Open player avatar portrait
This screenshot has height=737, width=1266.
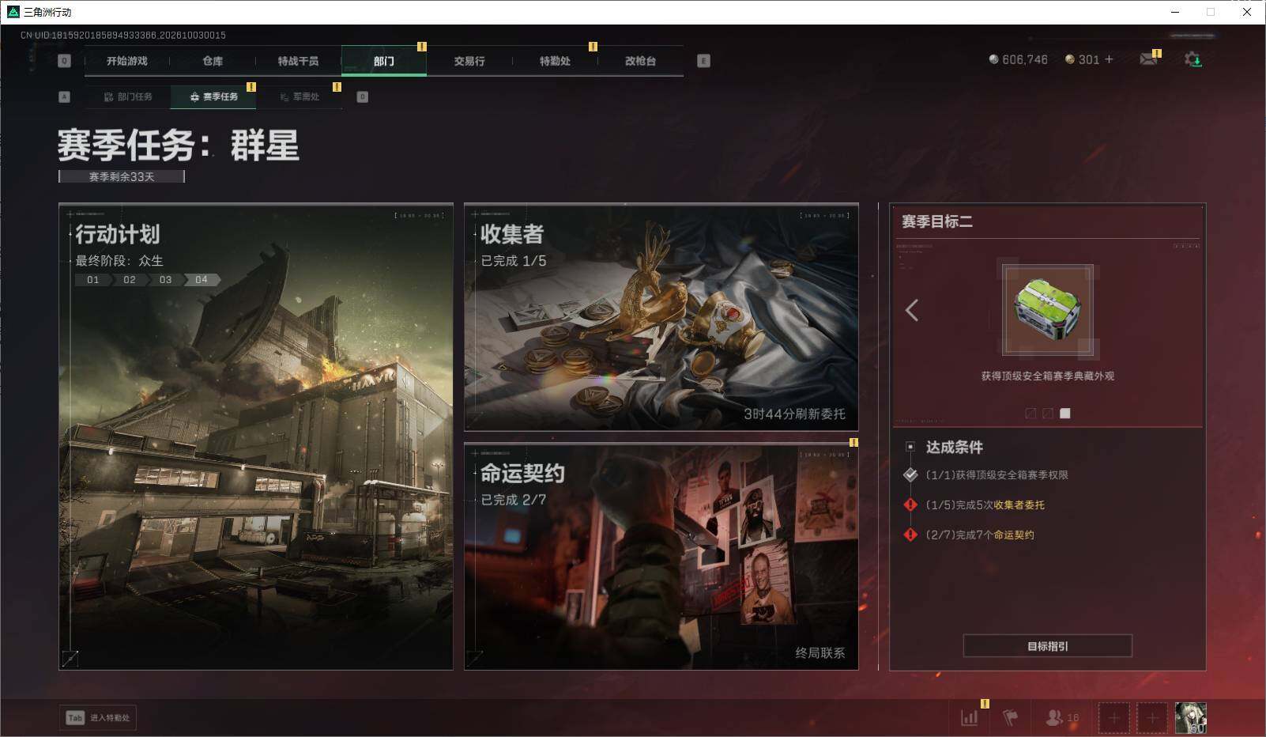1191,718
